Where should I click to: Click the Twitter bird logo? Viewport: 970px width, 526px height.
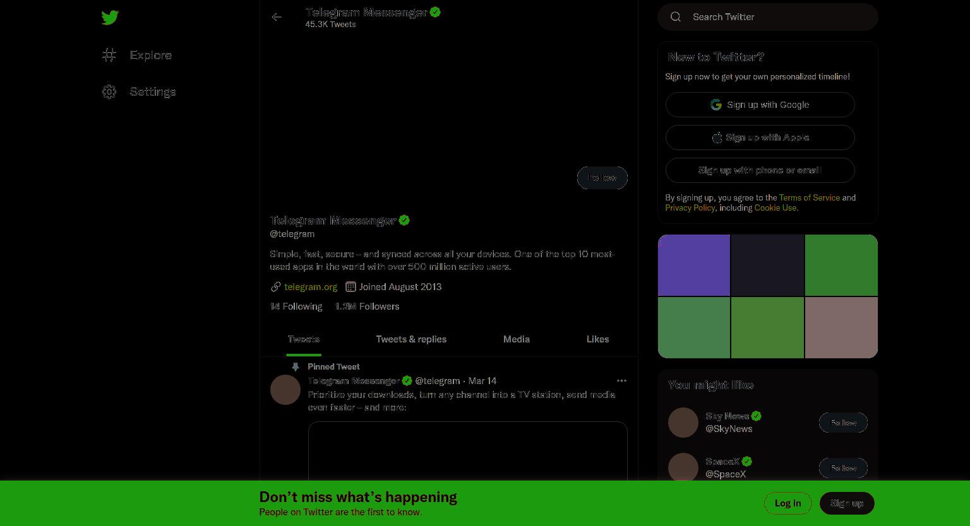pyautogui.click(x=110, y=18)
